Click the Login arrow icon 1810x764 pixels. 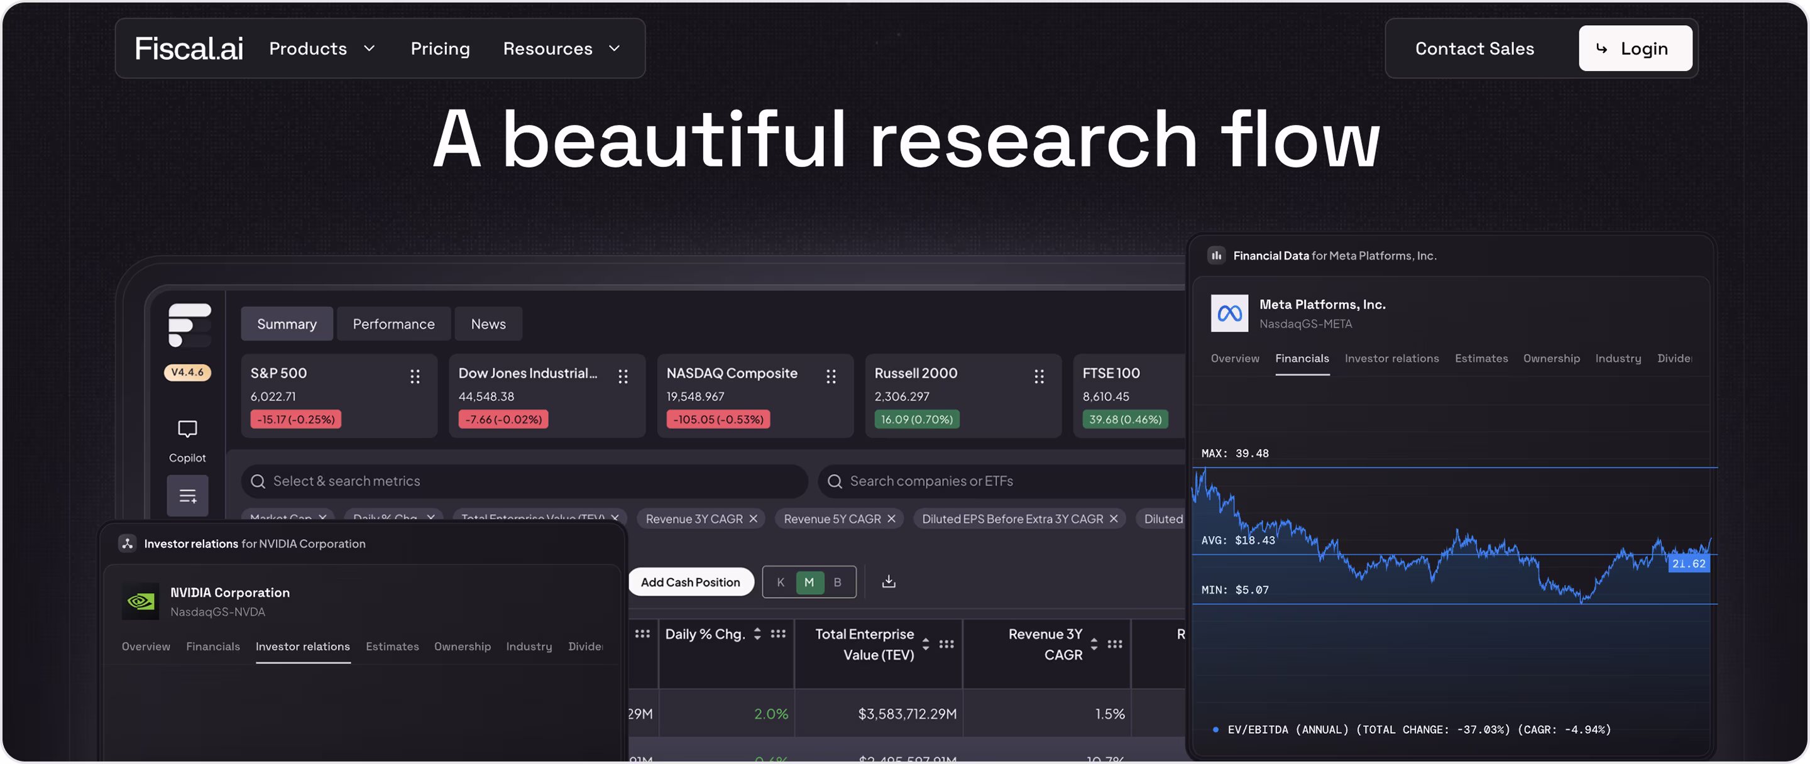1601,48
